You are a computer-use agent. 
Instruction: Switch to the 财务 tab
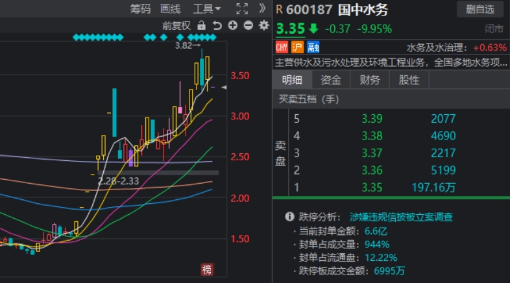pyautogui.click(x=370, y=80)
